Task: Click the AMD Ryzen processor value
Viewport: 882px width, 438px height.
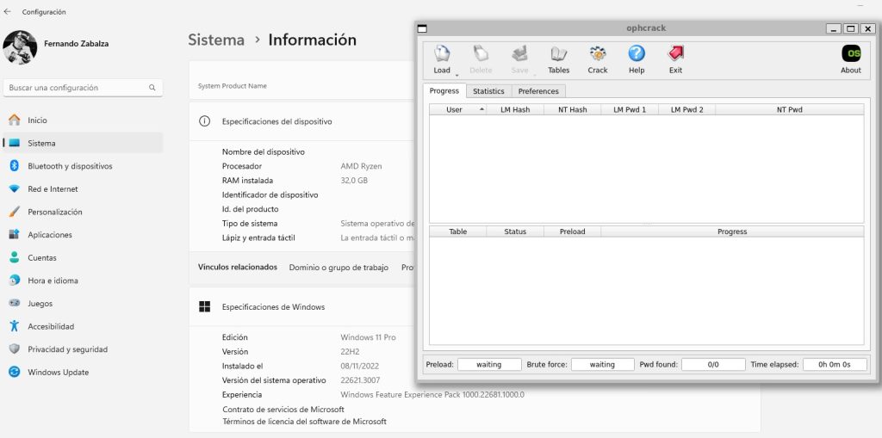Action: click(x=361, y=166)
